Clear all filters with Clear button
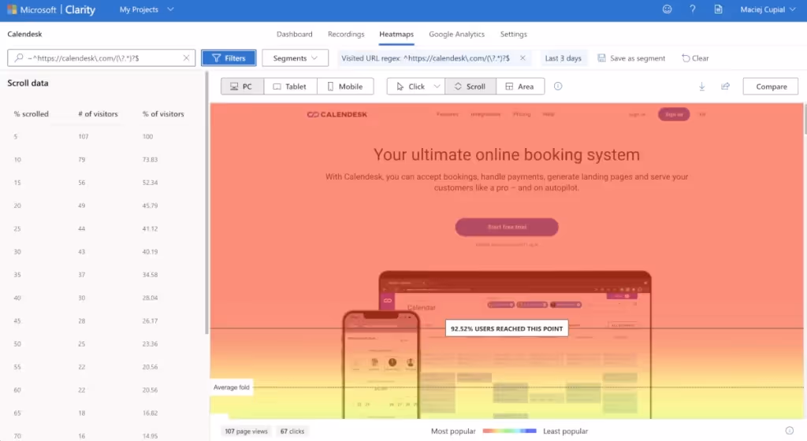Screen dimensions: 807x441 coord(695,58)
